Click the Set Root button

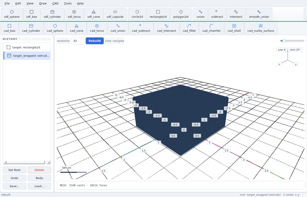coord(14,170)
